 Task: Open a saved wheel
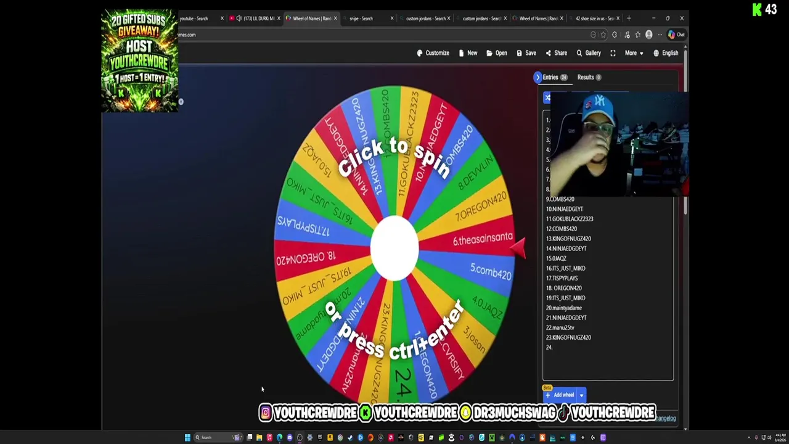tap(497, 53)
